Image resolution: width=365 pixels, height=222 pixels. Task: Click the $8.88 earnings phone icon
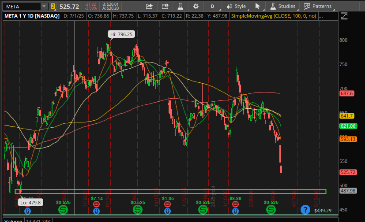(x=235, y=204)
